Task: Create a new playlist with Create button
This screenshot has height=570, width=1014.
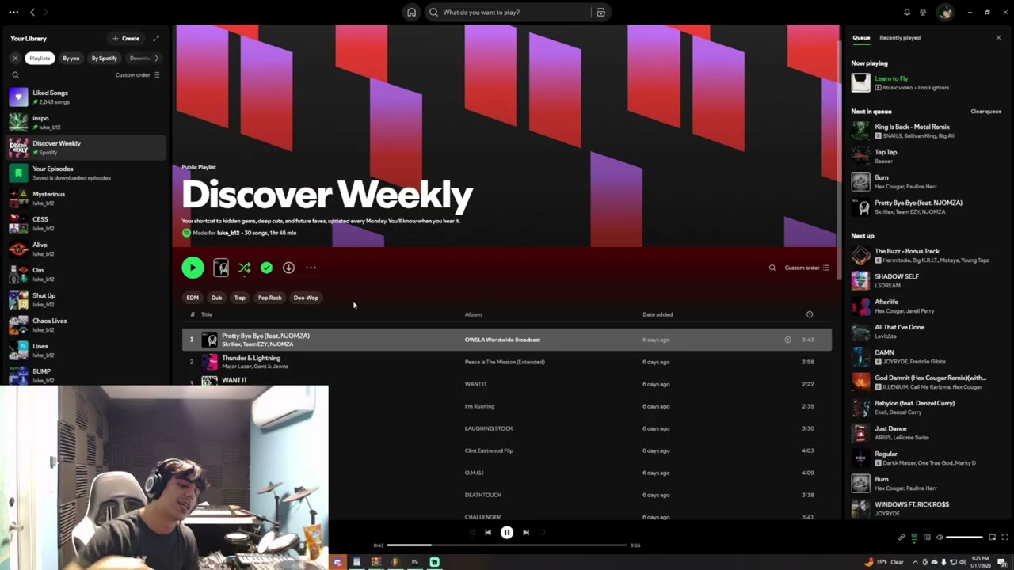Action: 126,38
